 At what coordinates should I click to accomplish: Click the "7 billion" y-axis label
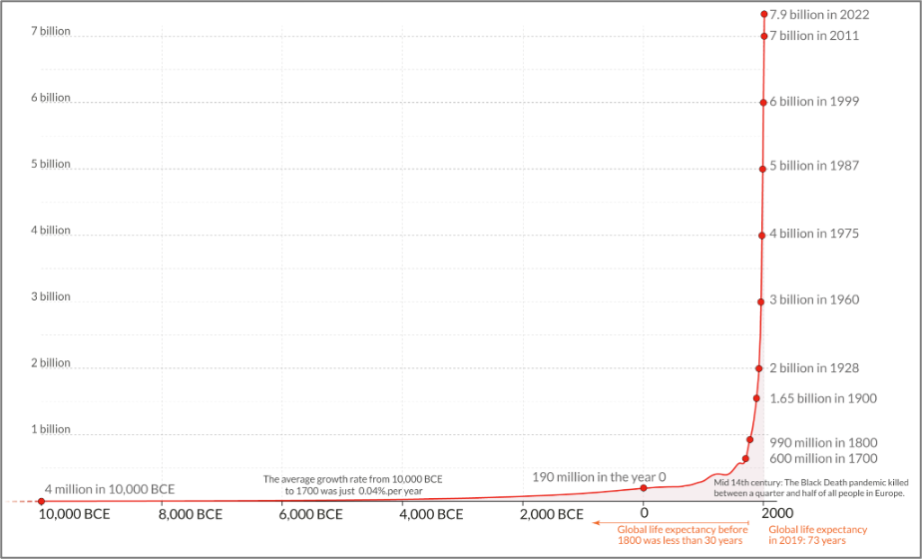pos(51,31)
